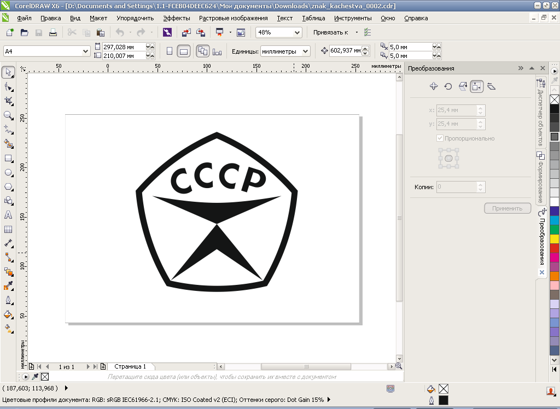
Task: Expand the Привязать к dropdown
Action: (x=357, y=32)
